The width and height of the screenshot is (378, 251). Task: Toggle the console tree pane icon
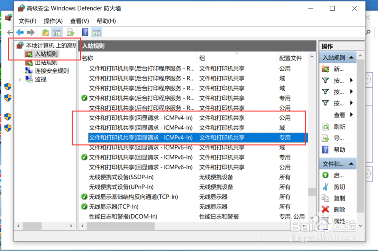tap(57, 32)
